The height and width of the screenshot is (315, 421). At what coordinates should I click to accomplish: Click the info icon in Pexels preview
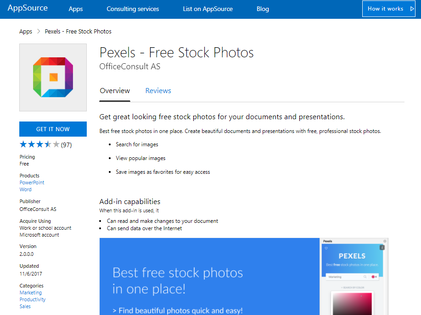pos(382,248)
